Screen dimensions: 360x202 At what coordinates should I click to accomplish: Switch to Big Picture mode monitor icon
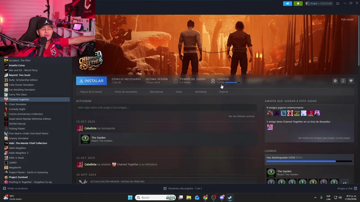337,3
